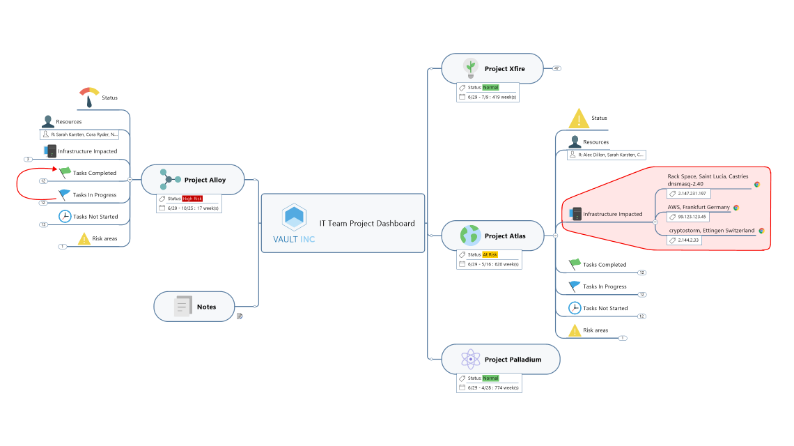
Task: Click the Vault Inc logo in central topic
Action: 293,217
